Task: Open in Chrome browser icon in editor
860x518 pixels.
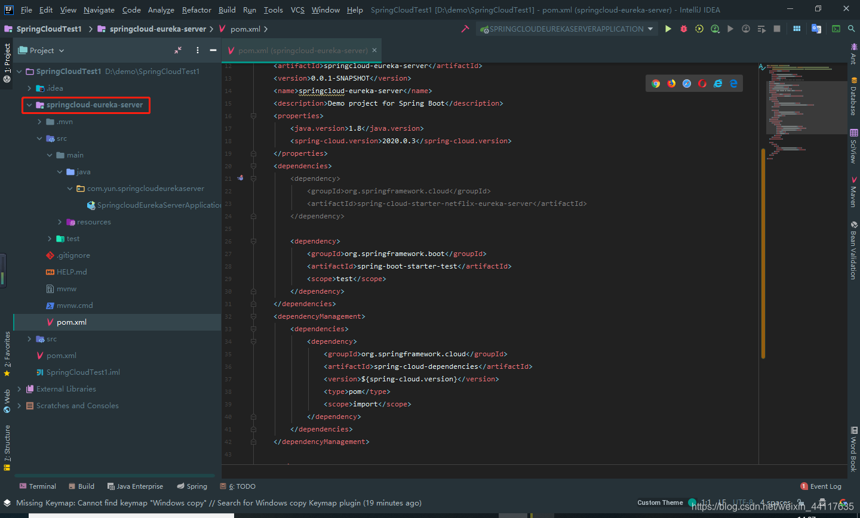Action: click(656, 84)
